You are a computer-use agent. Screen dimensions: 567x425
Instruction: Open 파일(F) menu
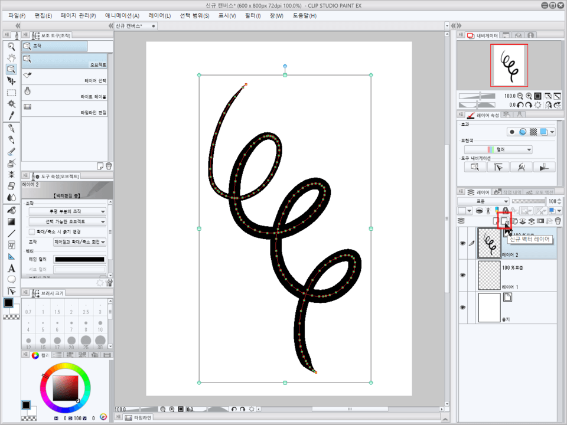17,15
